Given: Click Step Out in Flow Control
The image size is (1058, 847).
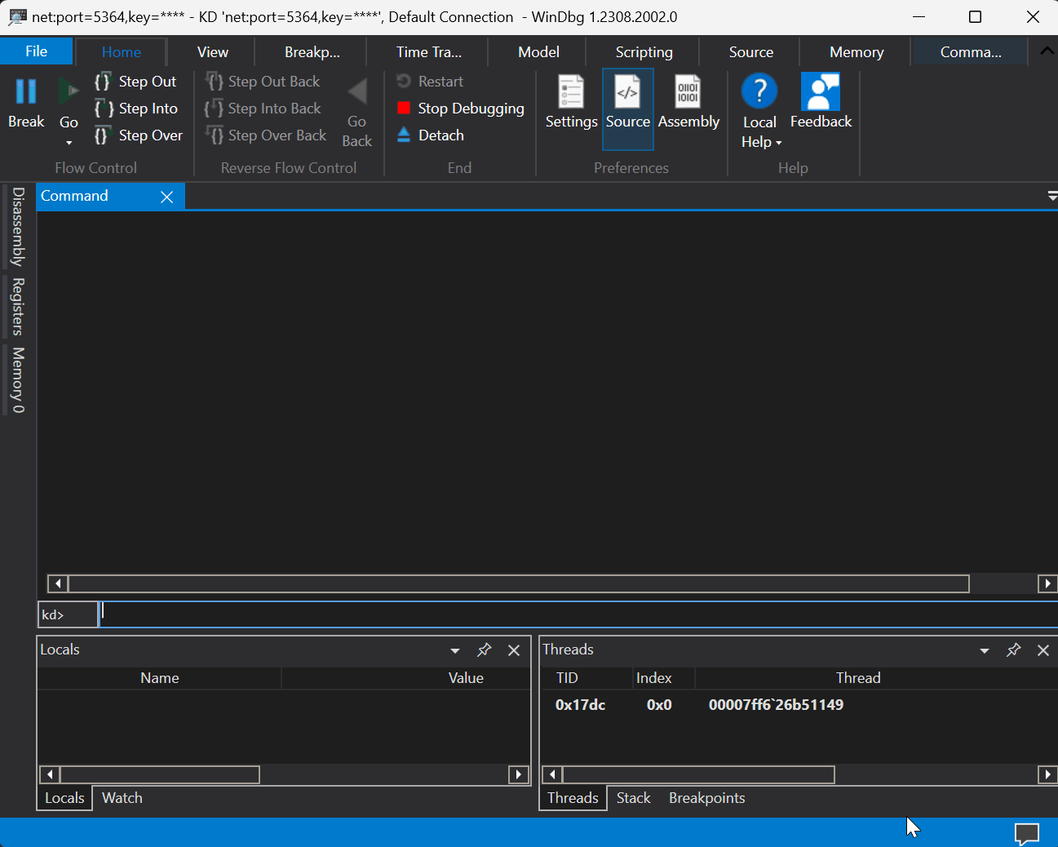Looking at the screenshot, I should click(135, 82).
